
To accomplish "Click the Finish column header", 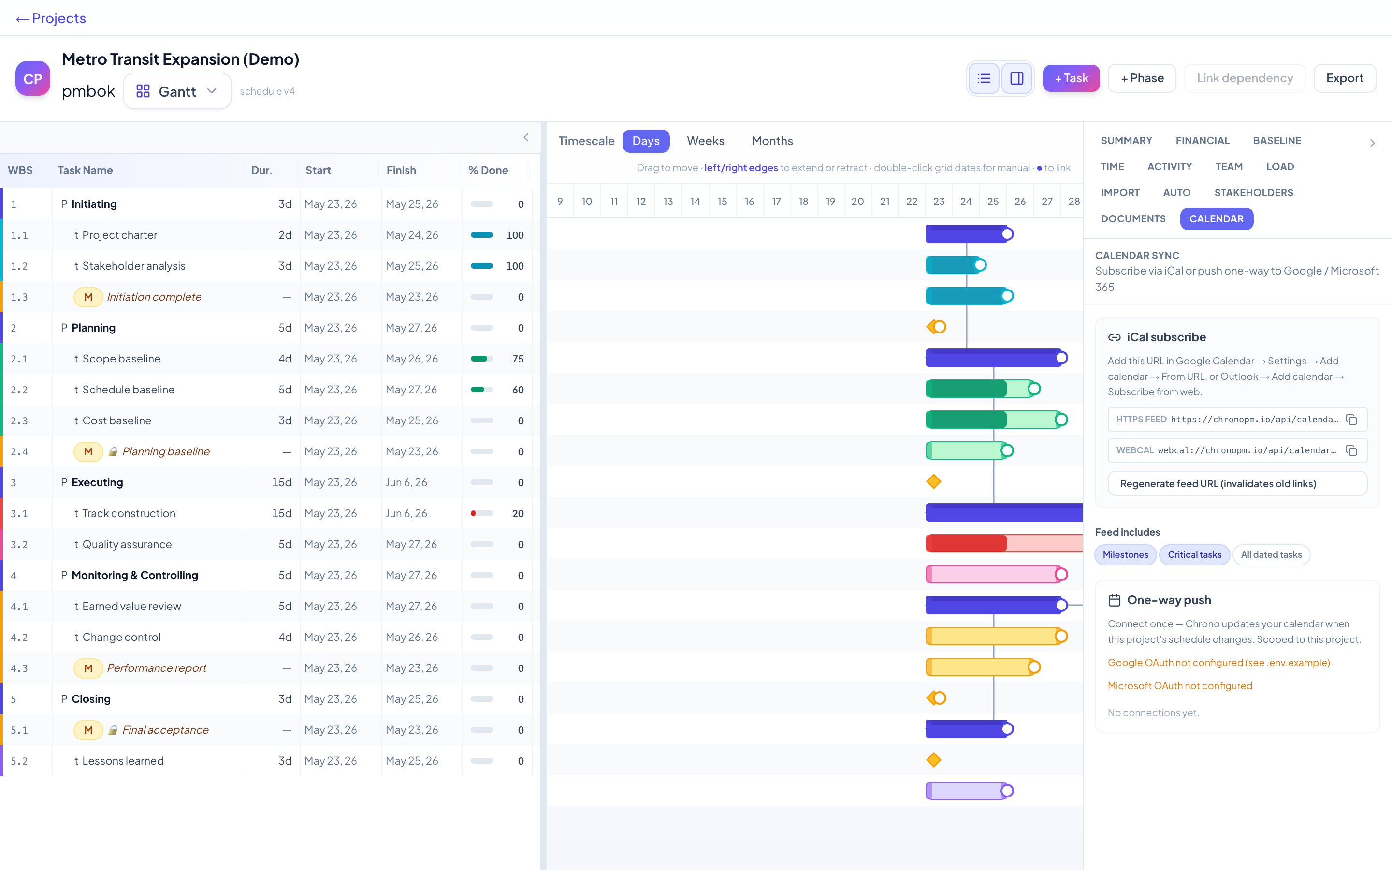I will [401, 170].
